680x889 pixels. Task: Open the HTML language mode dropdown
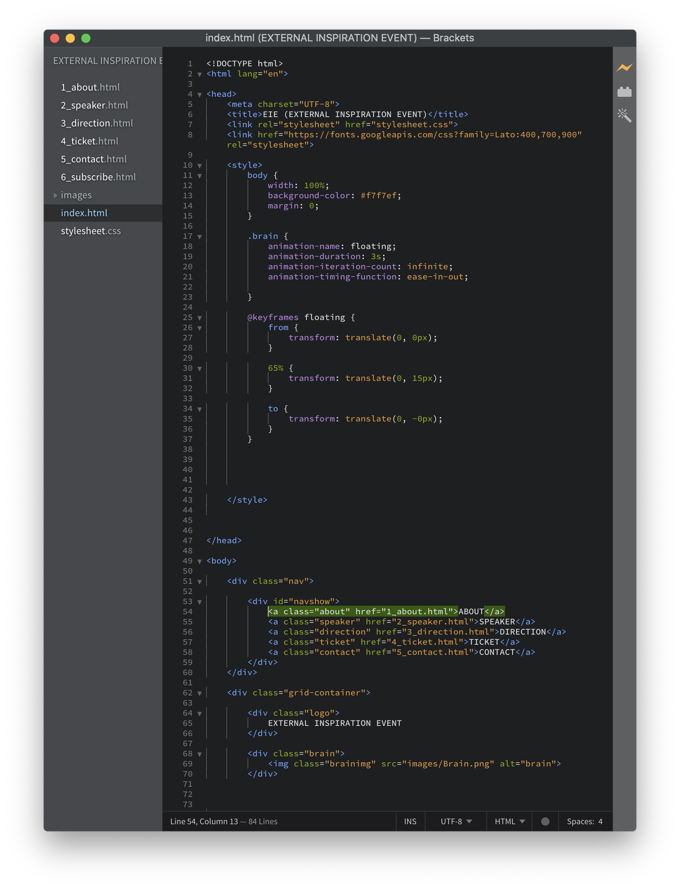(509, 821)
